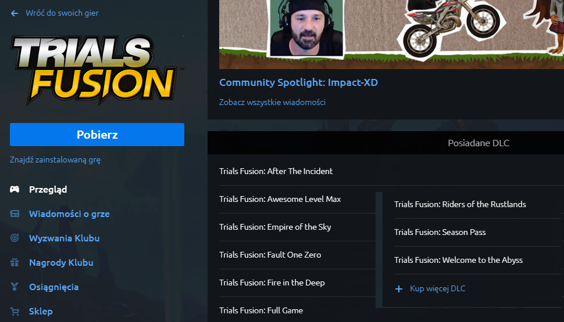
Task: Click the shopping cart Sklep icon
Action: (15, 311)
